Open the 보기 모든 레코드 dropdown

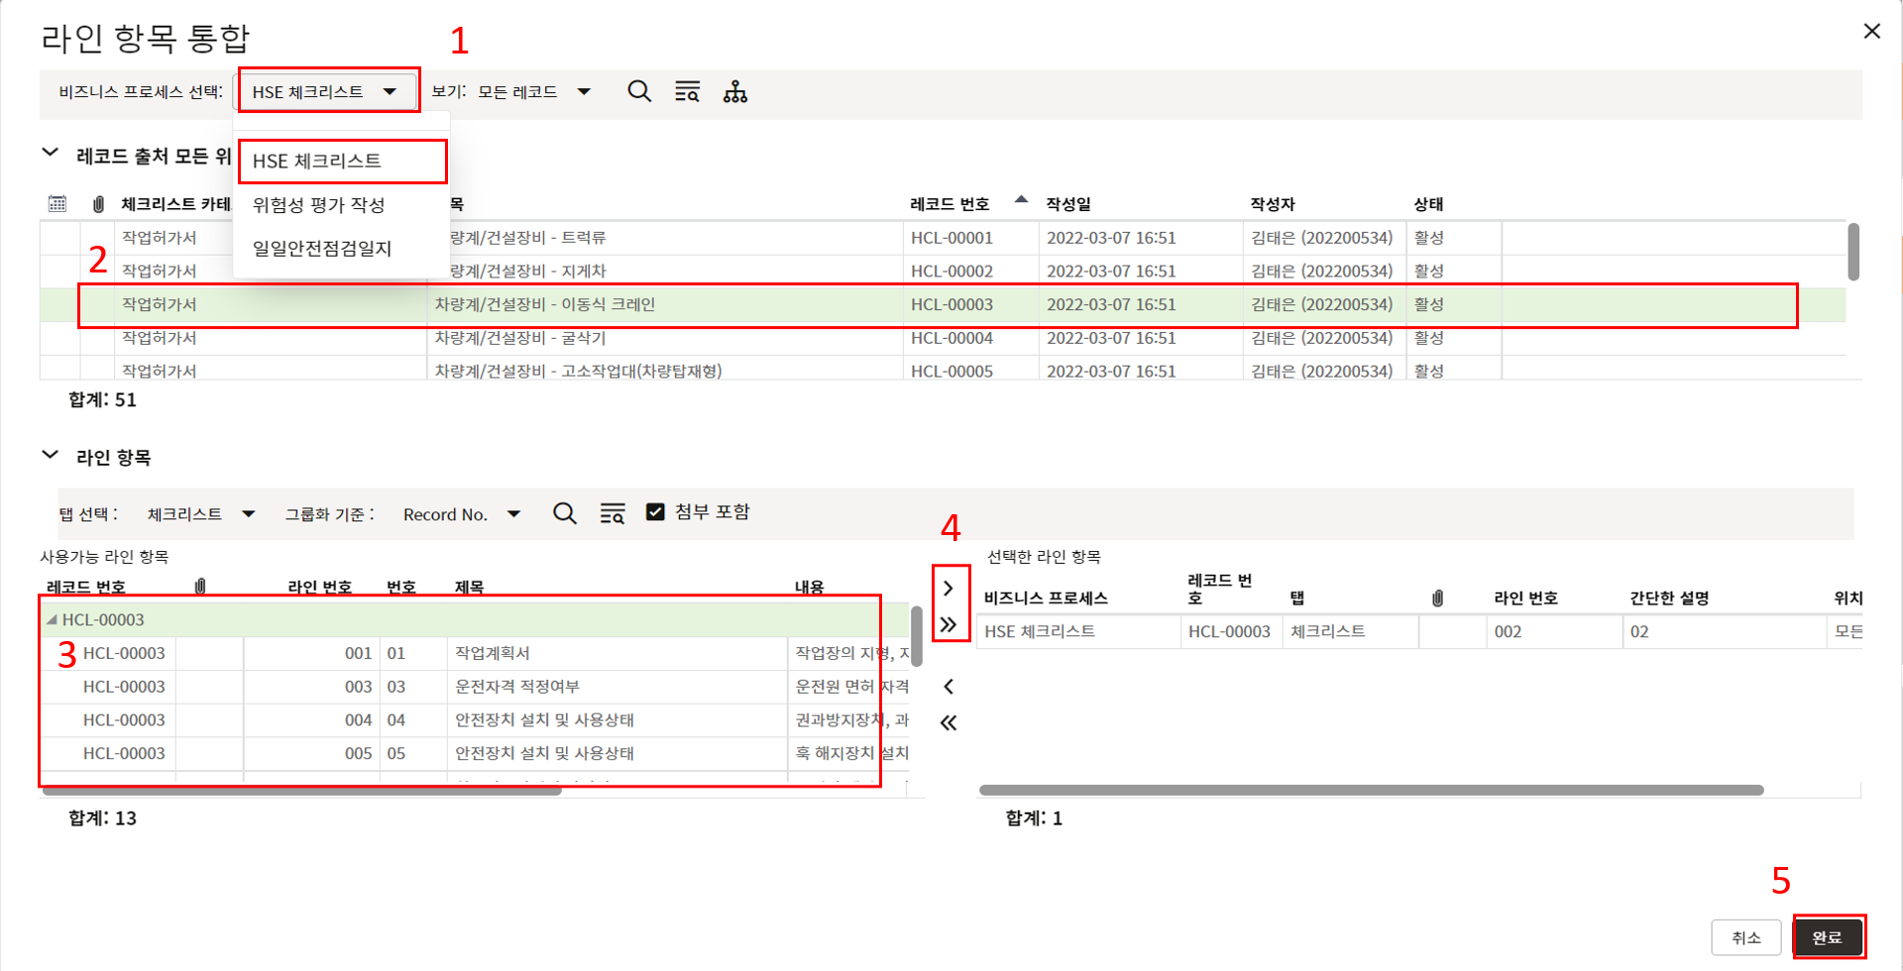tap(534, 92)
